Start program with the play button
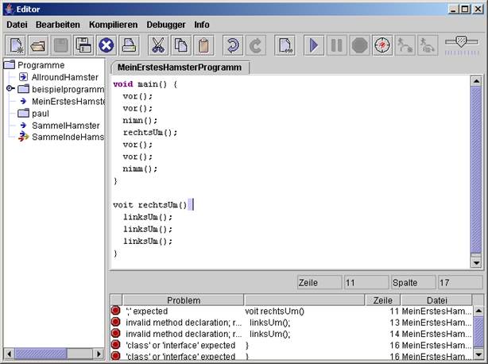Viewport: 488px width, 364px height. click(x=314, y=45)
